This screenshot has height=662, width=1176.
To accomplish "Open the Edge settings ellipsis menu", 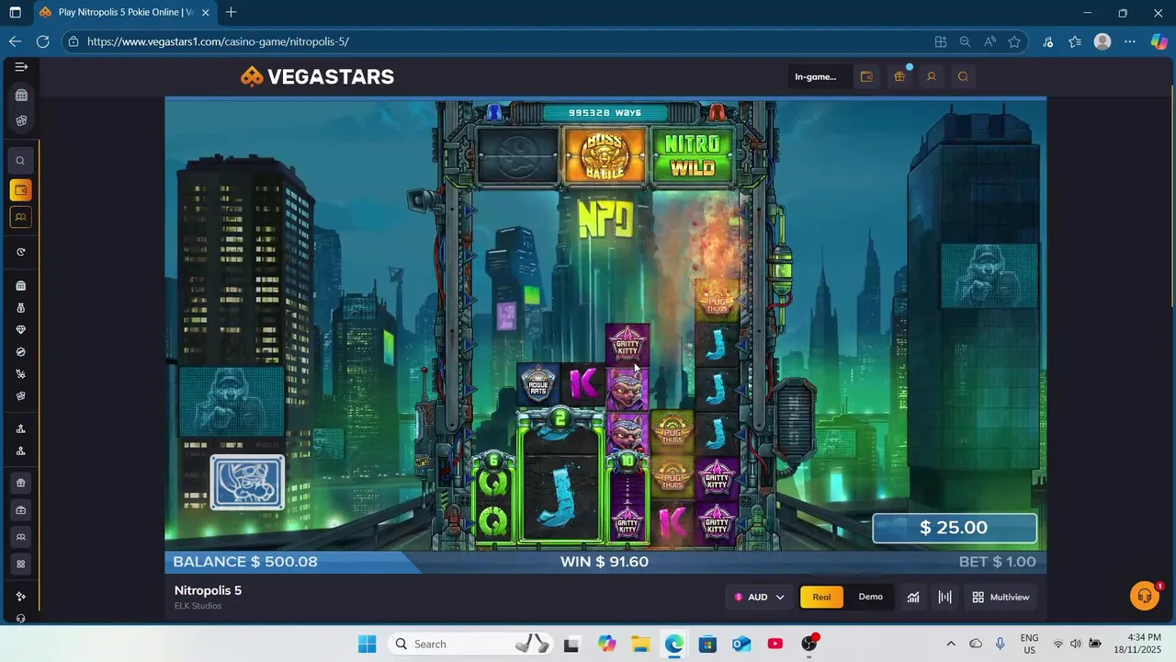I will (1130, 41).
